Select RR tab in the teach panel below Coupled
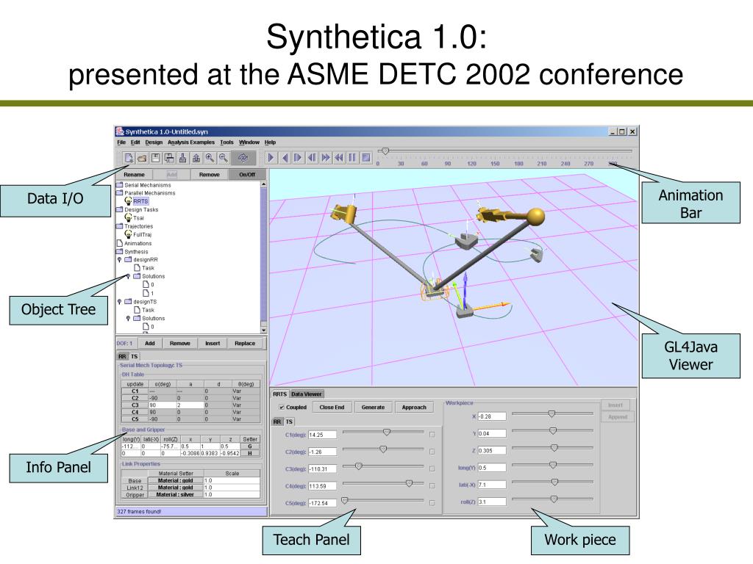 277,422
